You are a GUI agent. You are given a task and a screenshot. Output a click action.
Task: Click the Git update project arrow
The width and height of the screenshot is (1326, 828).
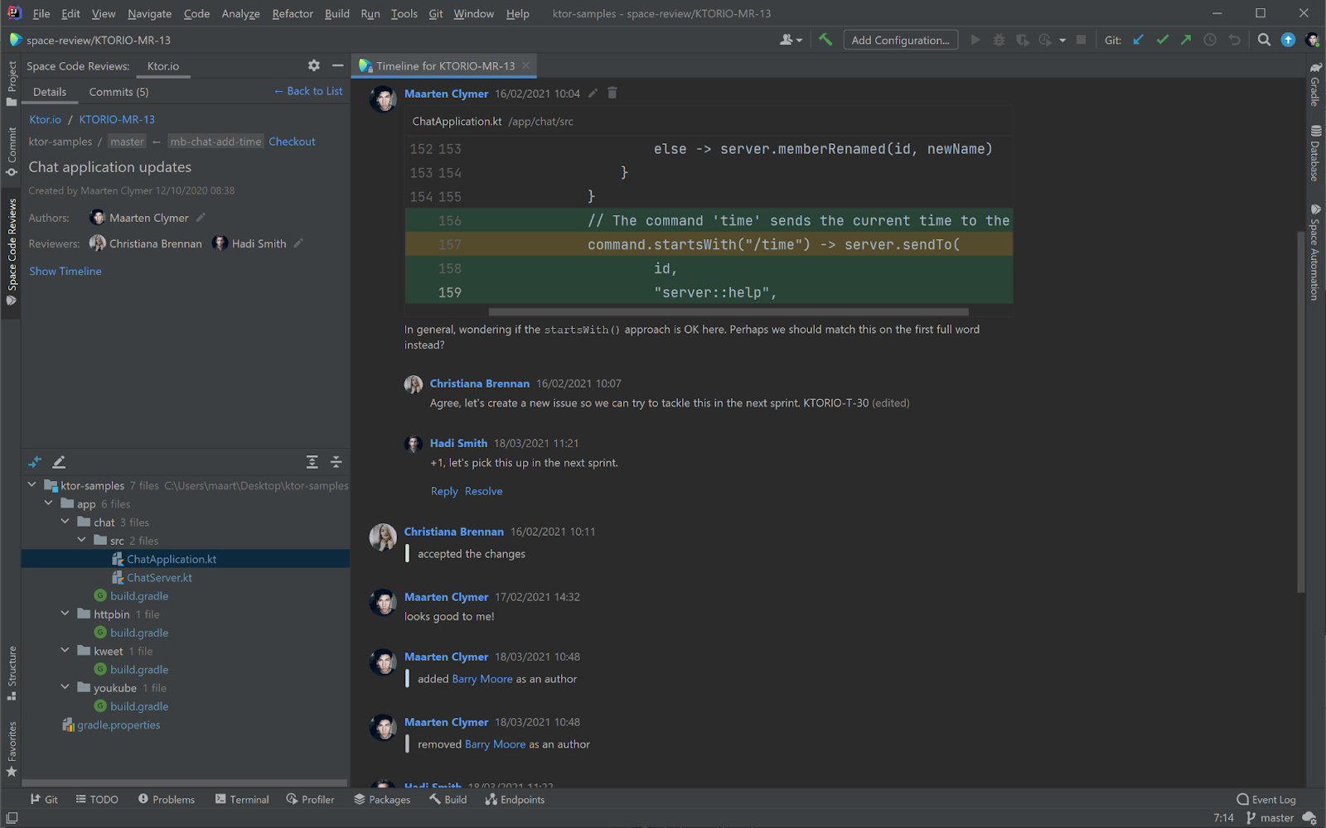coord(1139,40)
